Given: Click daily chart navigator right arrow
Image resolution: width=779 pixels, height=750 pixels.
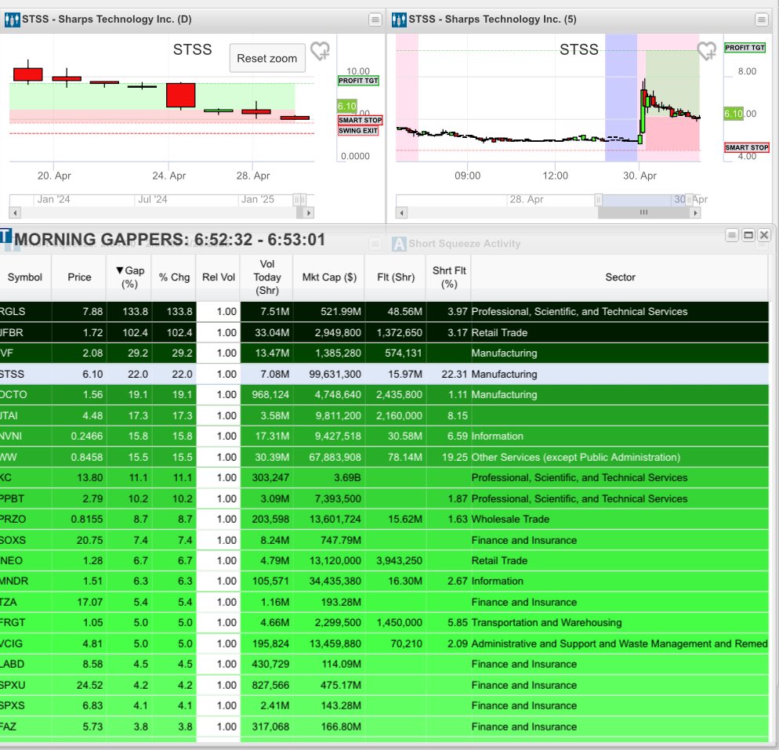Looking at the screenshot, I should click(309, 212).
